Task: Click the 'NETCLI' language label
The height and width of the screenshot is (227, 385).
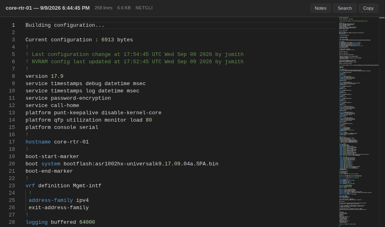Action: [144, 8]
